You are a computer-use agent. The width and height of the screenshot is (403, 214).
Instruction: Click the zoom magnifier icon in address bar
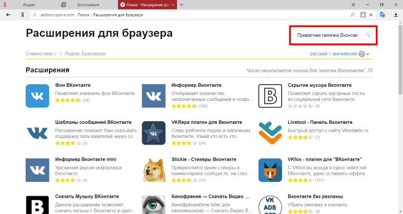[353, 15]
